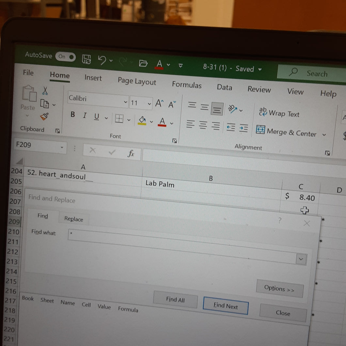Click Top Align icon

192,104
